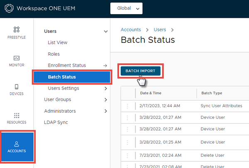Open the Devices section icon
Image resolution: width=249 pixels, height=168 pixels.
17,87
